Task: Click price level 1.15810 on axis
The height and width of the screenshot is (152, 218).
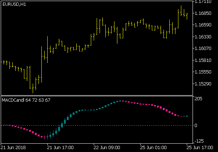Action: [x=203, y=60]
